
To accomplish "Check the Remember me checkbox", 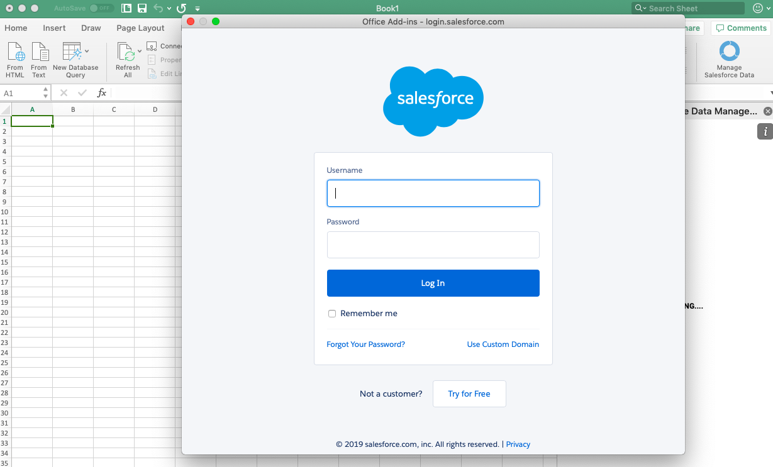I will click(x=332, y=314).
